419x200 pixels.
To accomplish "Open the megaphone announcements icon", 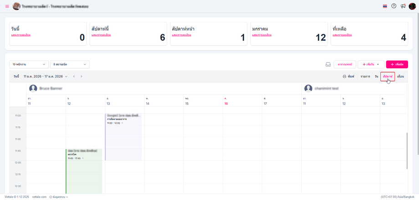I will pyautogui.click(x=403, y=6).
